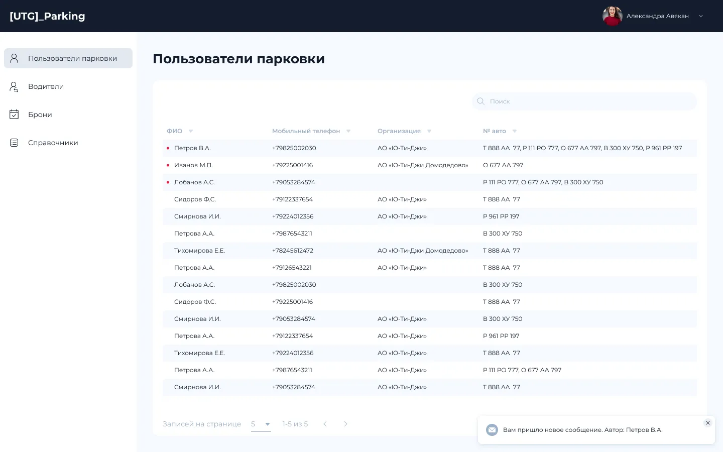Open the user menu chevron next to Александра Авякан
This screenshot has height=452, width=723.
click(701, 16)
